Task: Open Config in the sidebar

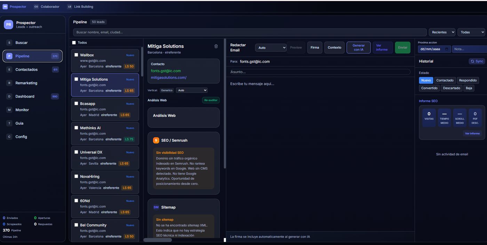Action: click(33, 137)
